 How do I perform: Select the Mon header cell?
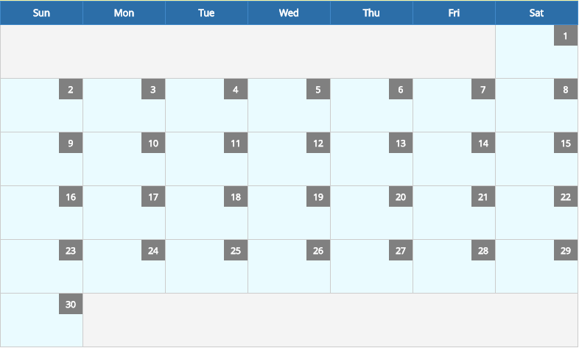pos(124,13)
